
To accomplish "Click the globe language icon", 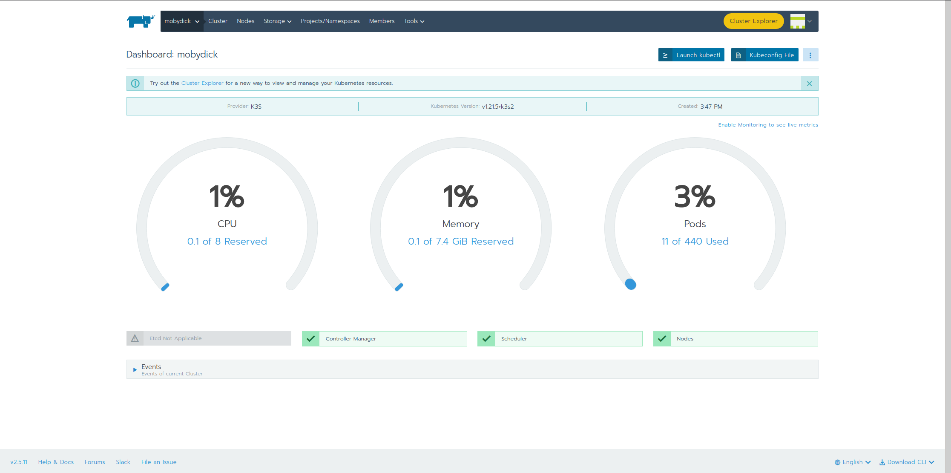I will tap(837, 462).
